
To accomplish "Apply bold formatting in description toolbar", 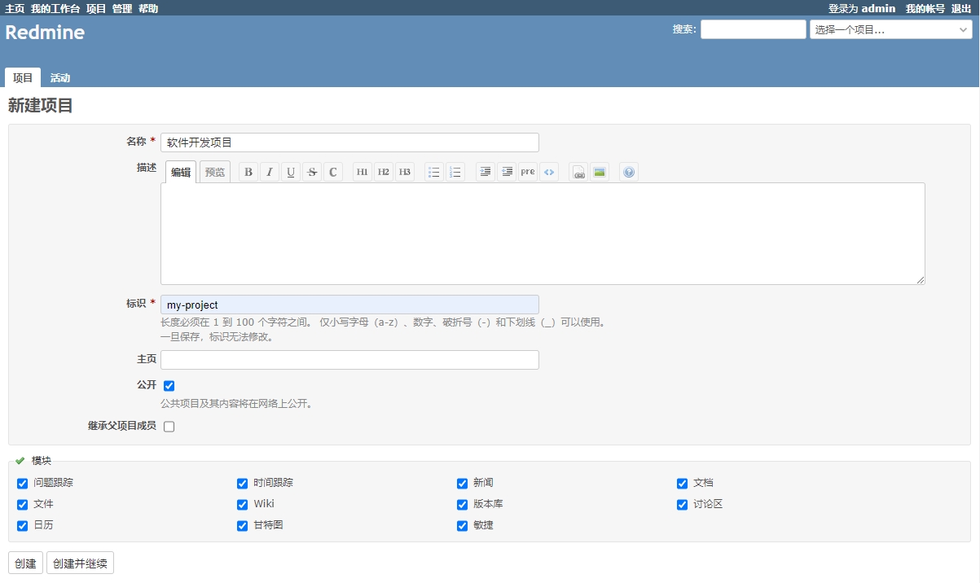I will coord(248,172).
